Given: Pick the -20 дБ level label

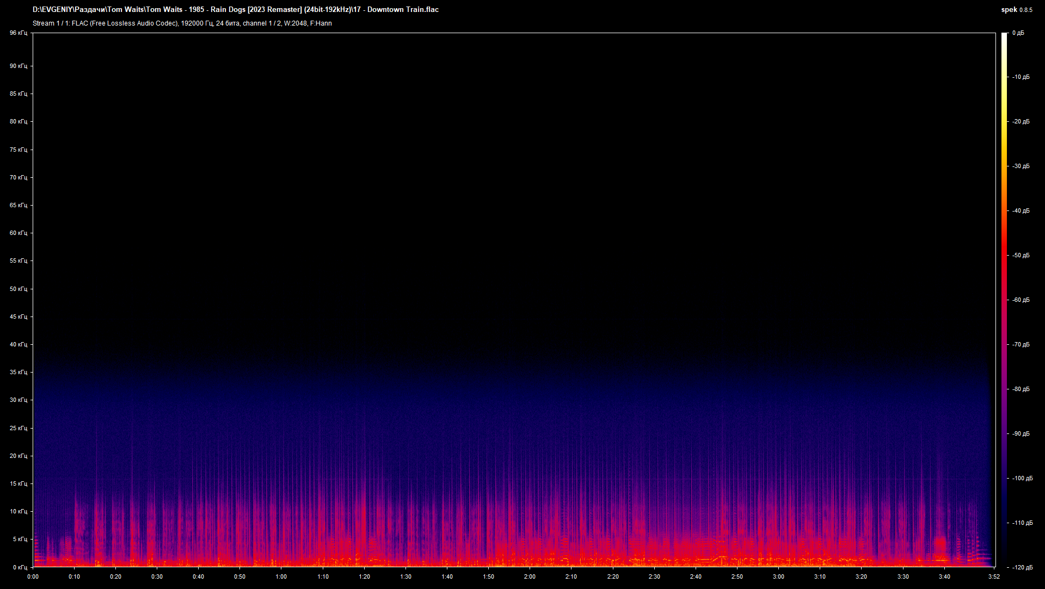Looking at the screenshot, I should pos(1021,122).
